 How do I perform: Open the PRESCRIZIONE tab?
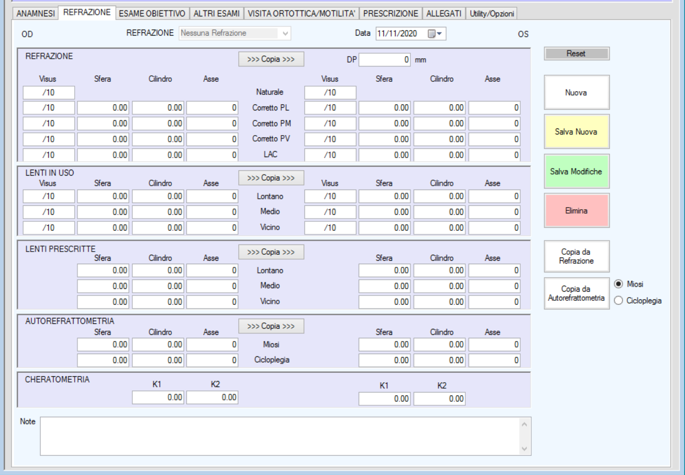pos(391,13)
